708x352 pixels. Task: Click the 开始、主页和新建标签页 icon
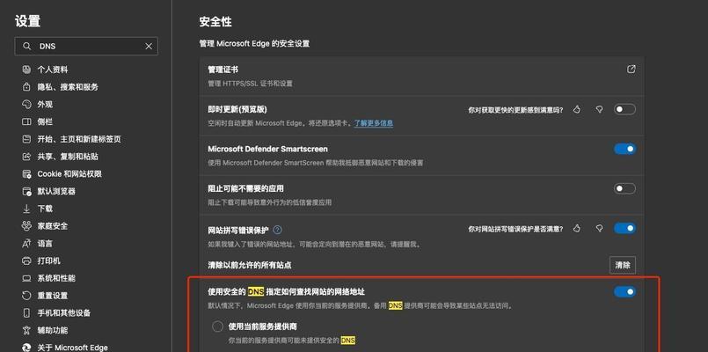[26, 139]
